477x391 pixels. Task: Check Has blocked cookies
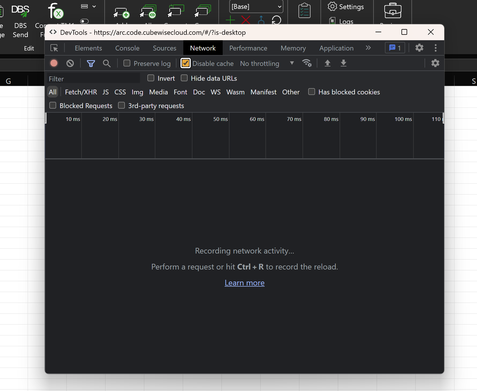click(x=312, y=92)
